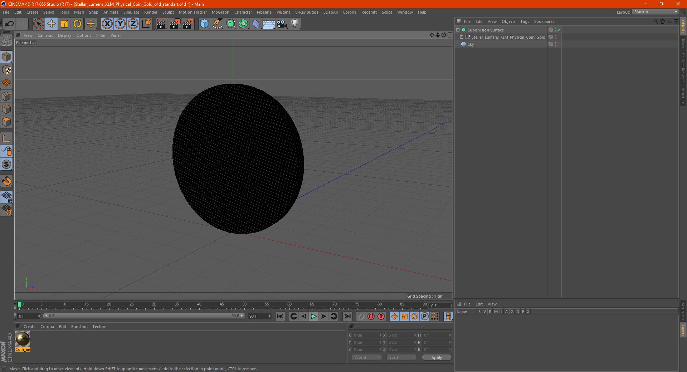Click the Apply button

[437, 358]
